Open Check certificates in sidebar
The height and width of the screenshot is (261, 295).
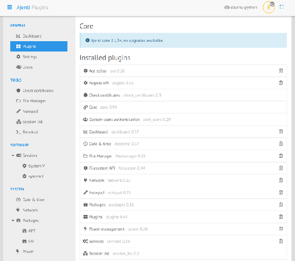38,91
